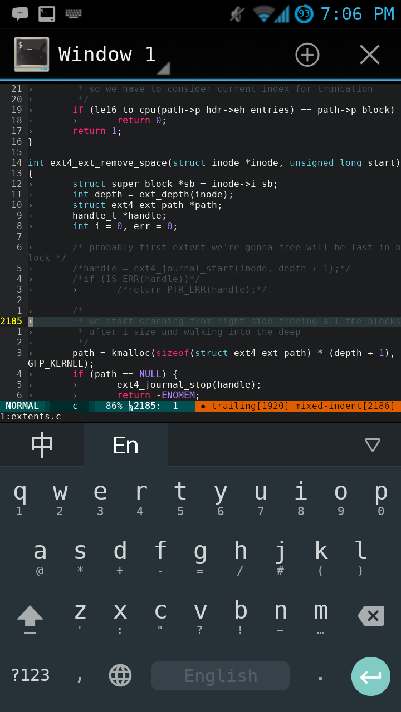This screenshot has height=712, width=401.
Task: Tap the current line number 2185
Action: [11, 322]
